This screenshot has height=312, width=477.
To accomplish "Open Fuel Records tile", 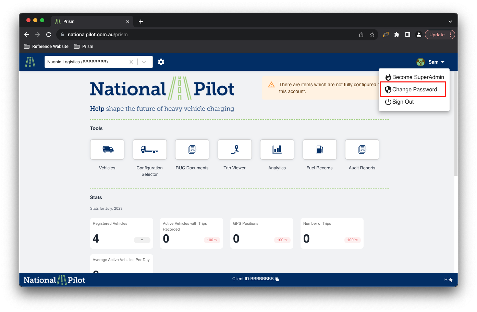I will click(319, 149).
